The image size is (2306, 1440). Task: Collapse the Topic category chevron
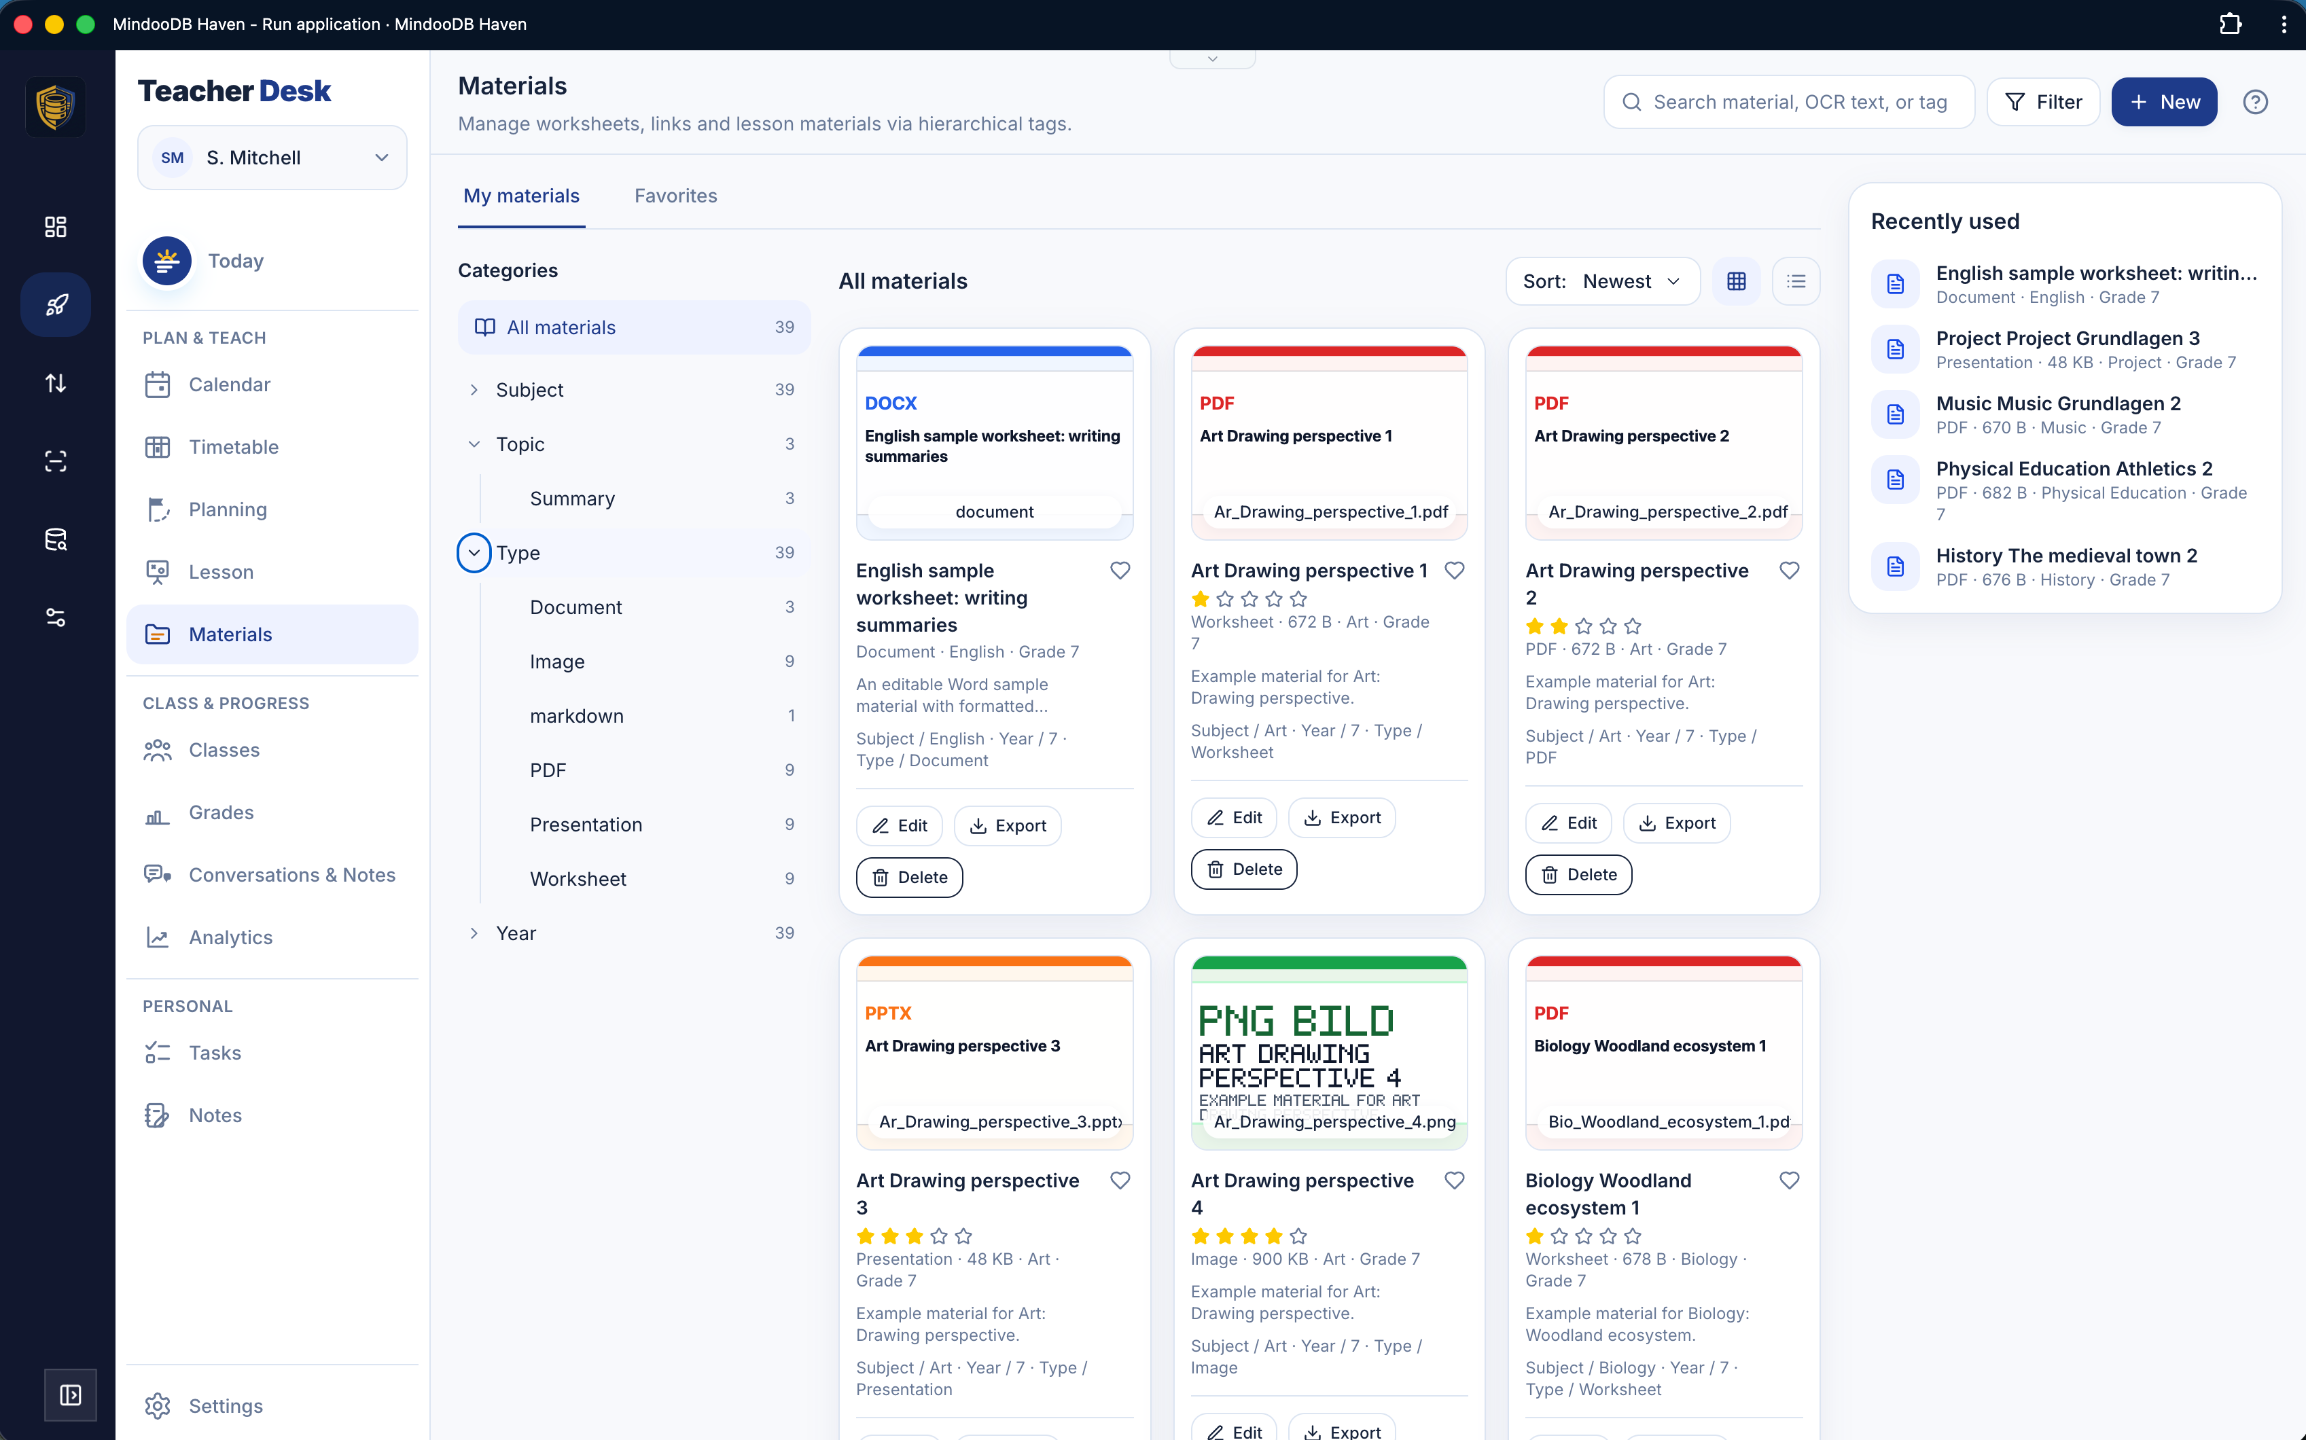pyautogui.click(x=474, y=444)
